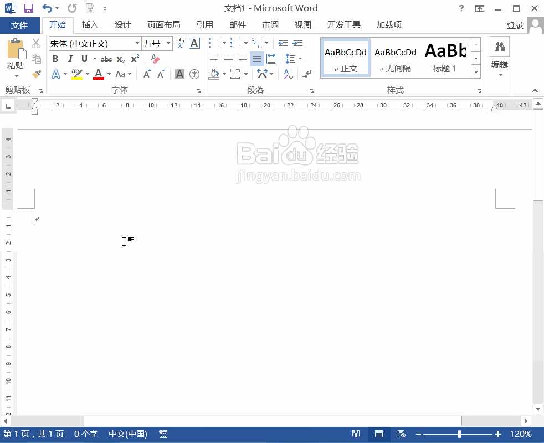Open the font size 五号 dropdown

point(168,43)
